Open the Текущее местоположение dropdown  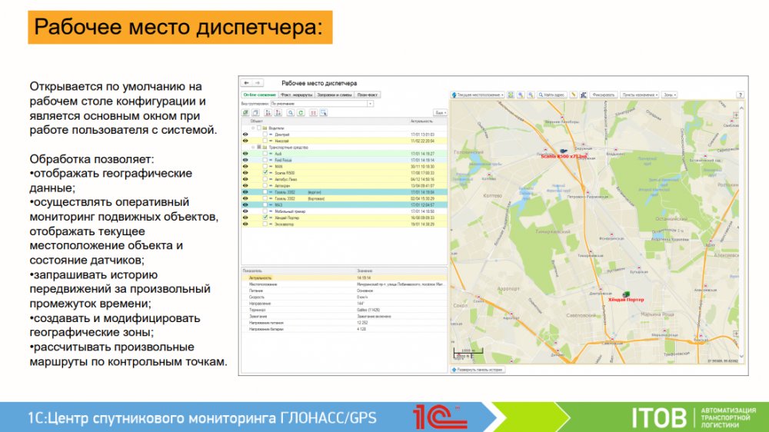point(478,95)
